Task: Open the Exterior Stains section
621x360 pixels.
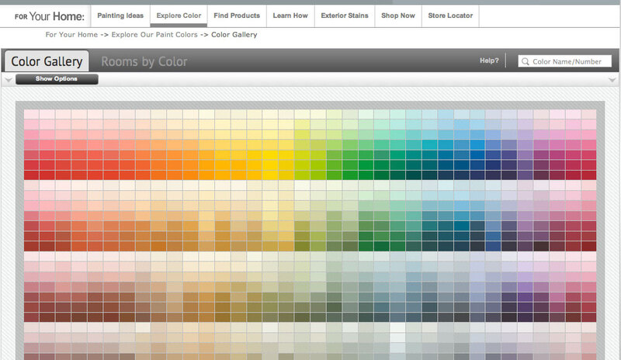Action: tap(344, 16)
